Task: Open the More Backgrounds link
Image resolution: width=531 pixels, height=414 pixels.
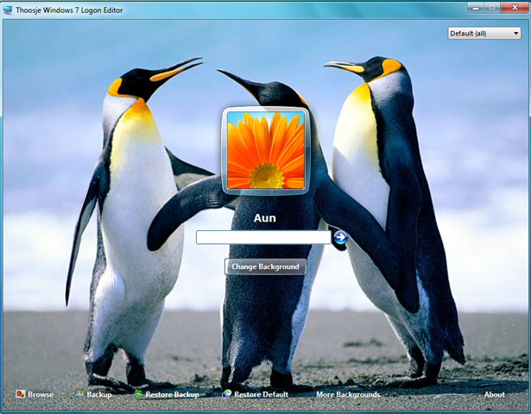Action: point(348,394)
